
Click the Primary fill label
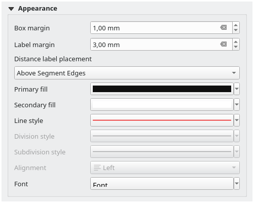click(31, 90)
